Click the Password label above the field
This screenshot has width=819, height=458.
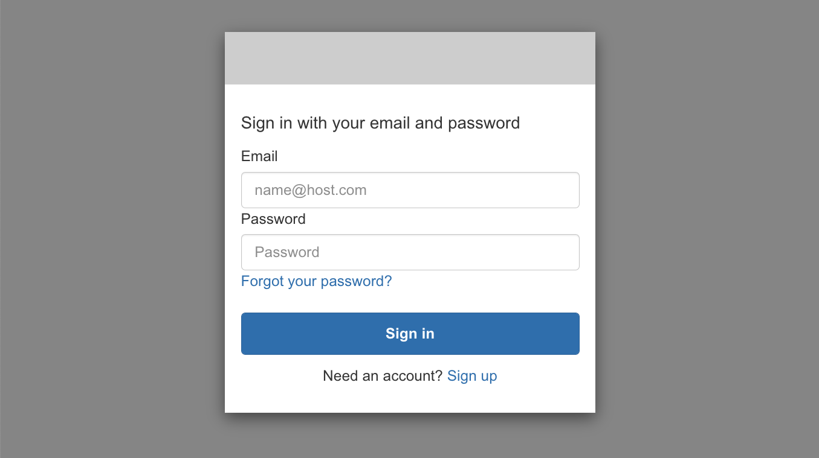point(273,218)
